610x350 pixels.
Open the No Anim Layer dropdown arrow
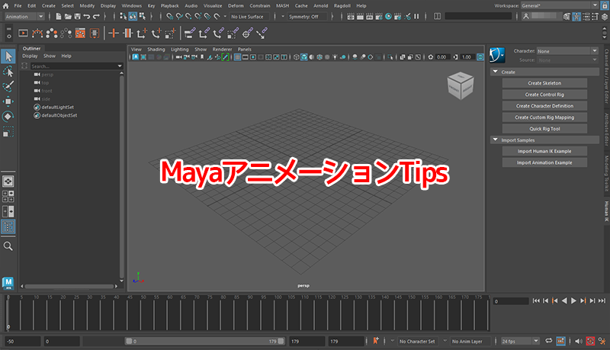point(445,341)
